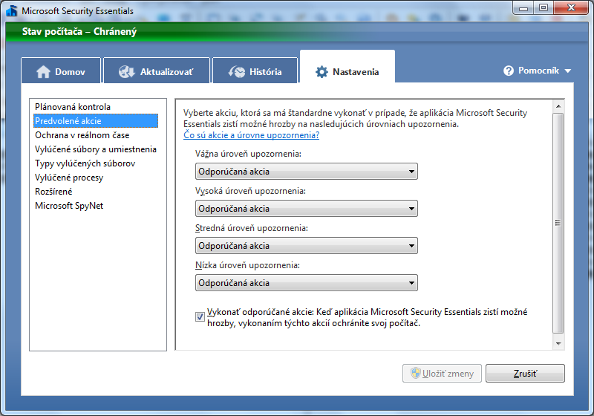Open the Stredná úroveň upozornenia dropdown

coord(306,246)
